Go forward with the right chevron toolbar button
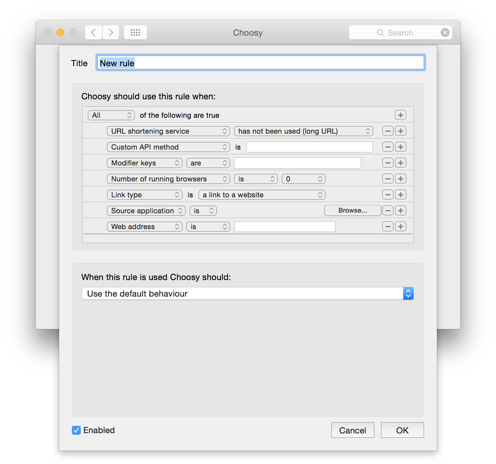The width and height of the screenshot is (496, 464). [x=111, y=32]
